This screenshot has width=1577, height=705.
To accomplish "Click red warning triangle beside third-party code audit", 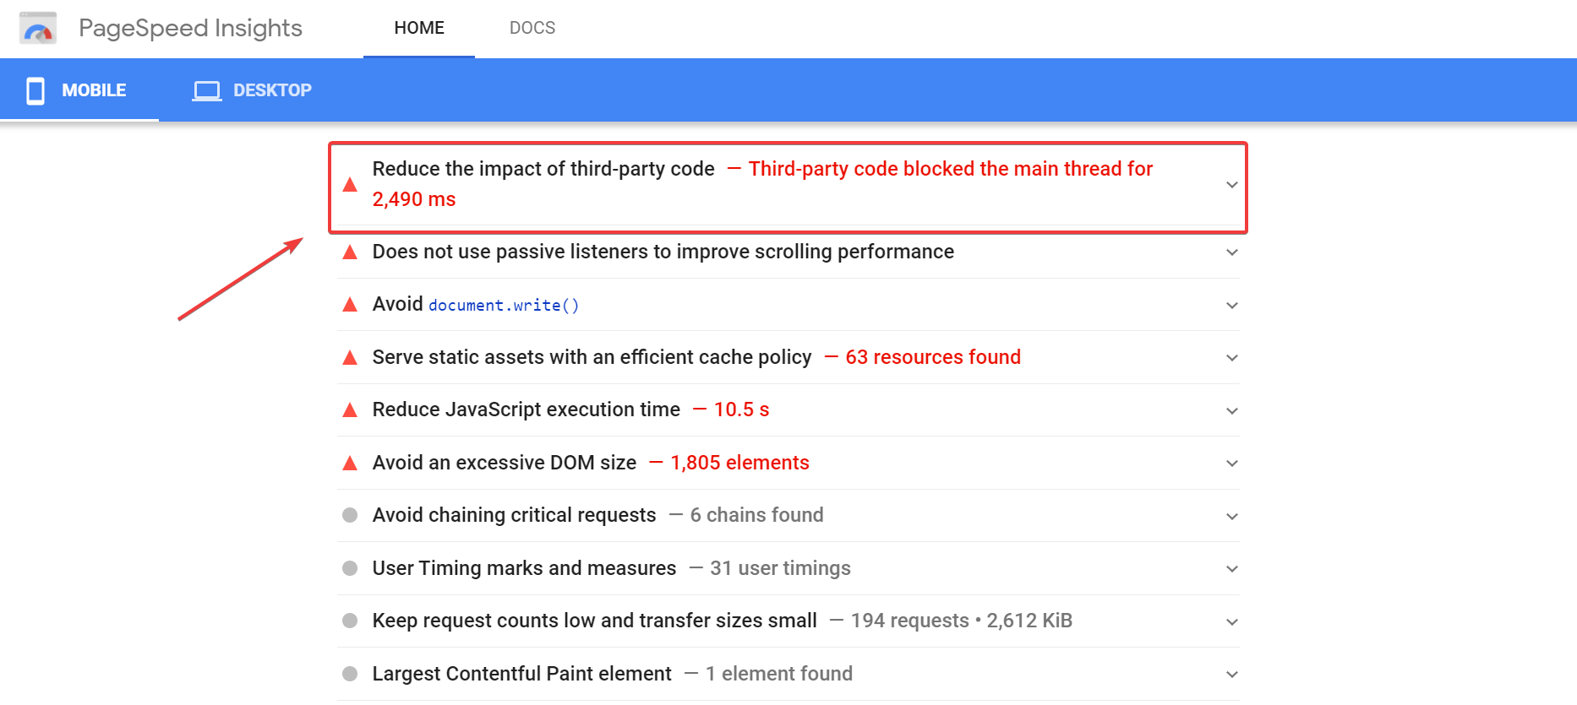I will [350, 184].
